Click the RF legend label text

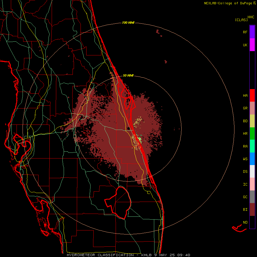[245, 32]
